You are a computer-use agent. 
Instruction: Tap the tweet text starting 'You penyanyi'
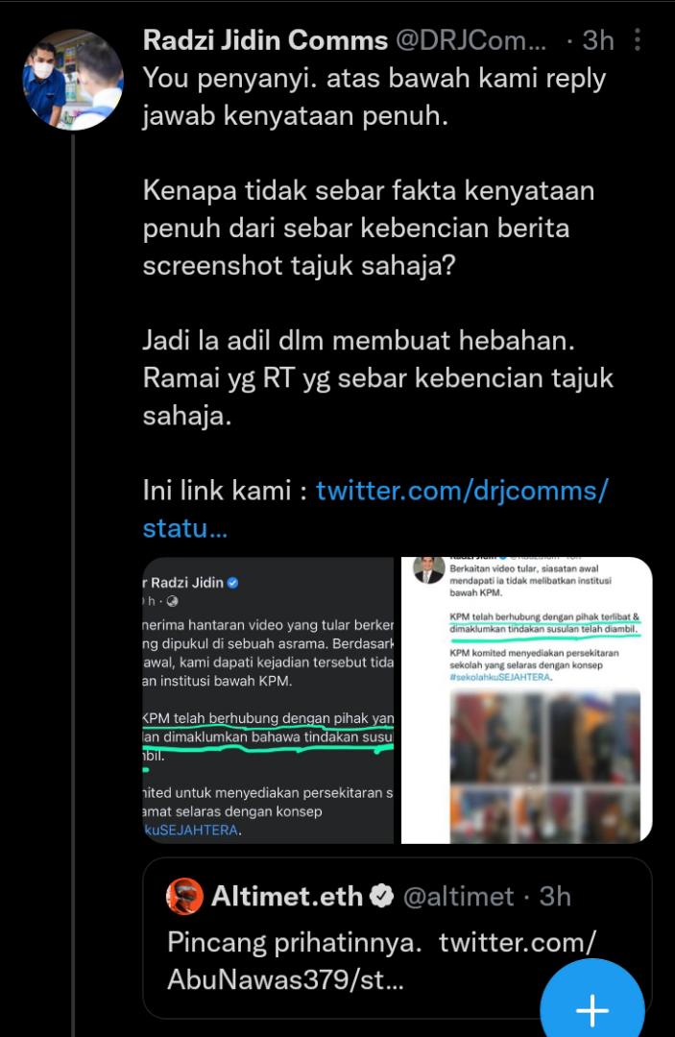(x=374, y=97)
